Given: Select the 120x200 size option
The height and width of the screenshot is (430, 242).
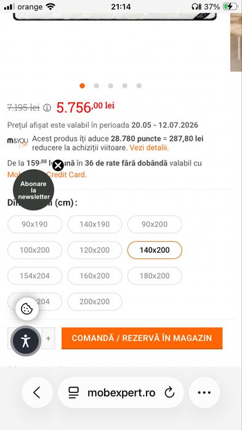Looking at the screenshot, I should tap(95, 250).
